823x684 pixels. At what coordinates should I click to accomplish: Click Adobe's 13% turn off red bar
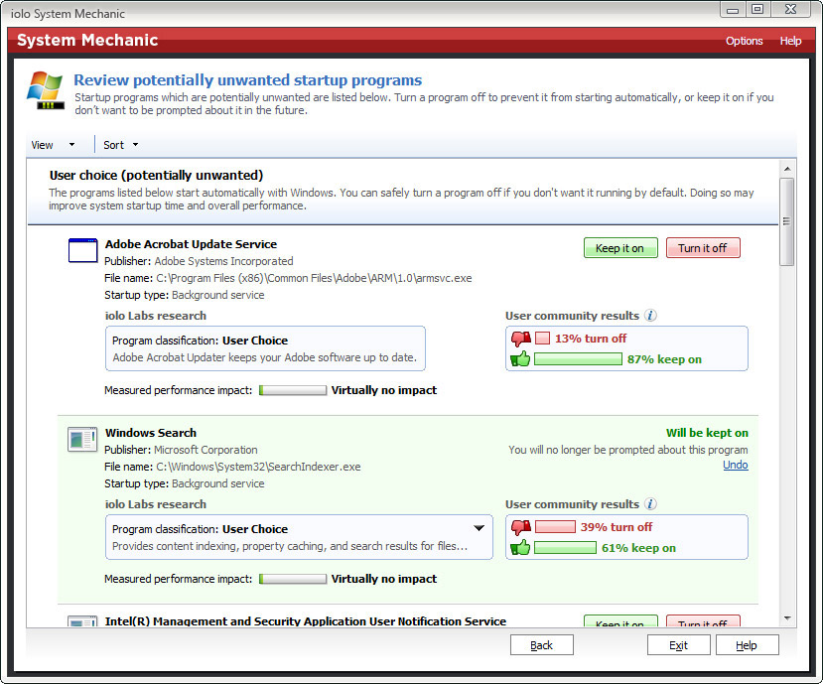[542, 339]
